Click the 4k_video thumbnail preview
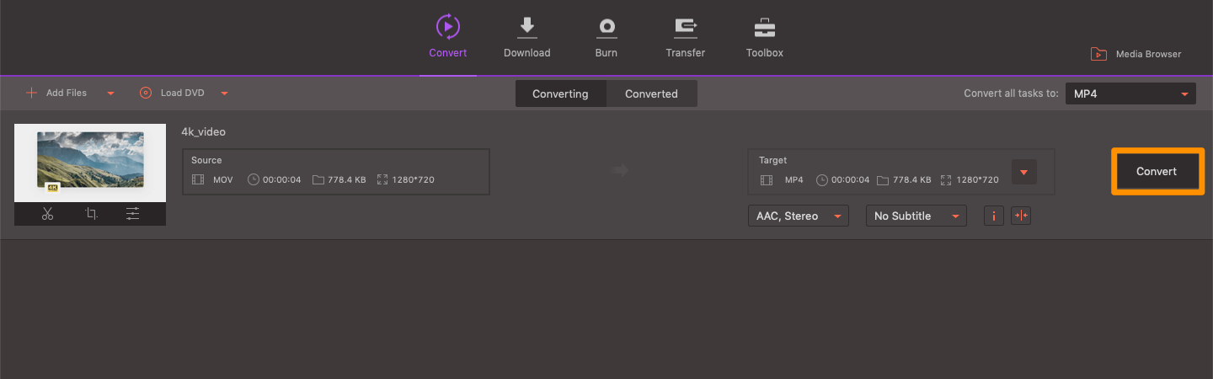 tap(90, 160)
